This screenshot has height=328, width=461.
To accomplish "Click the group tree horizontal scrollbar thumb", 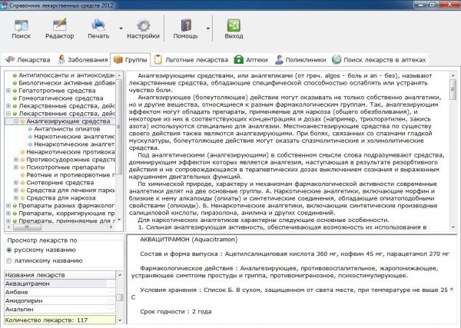I will 27,227.
